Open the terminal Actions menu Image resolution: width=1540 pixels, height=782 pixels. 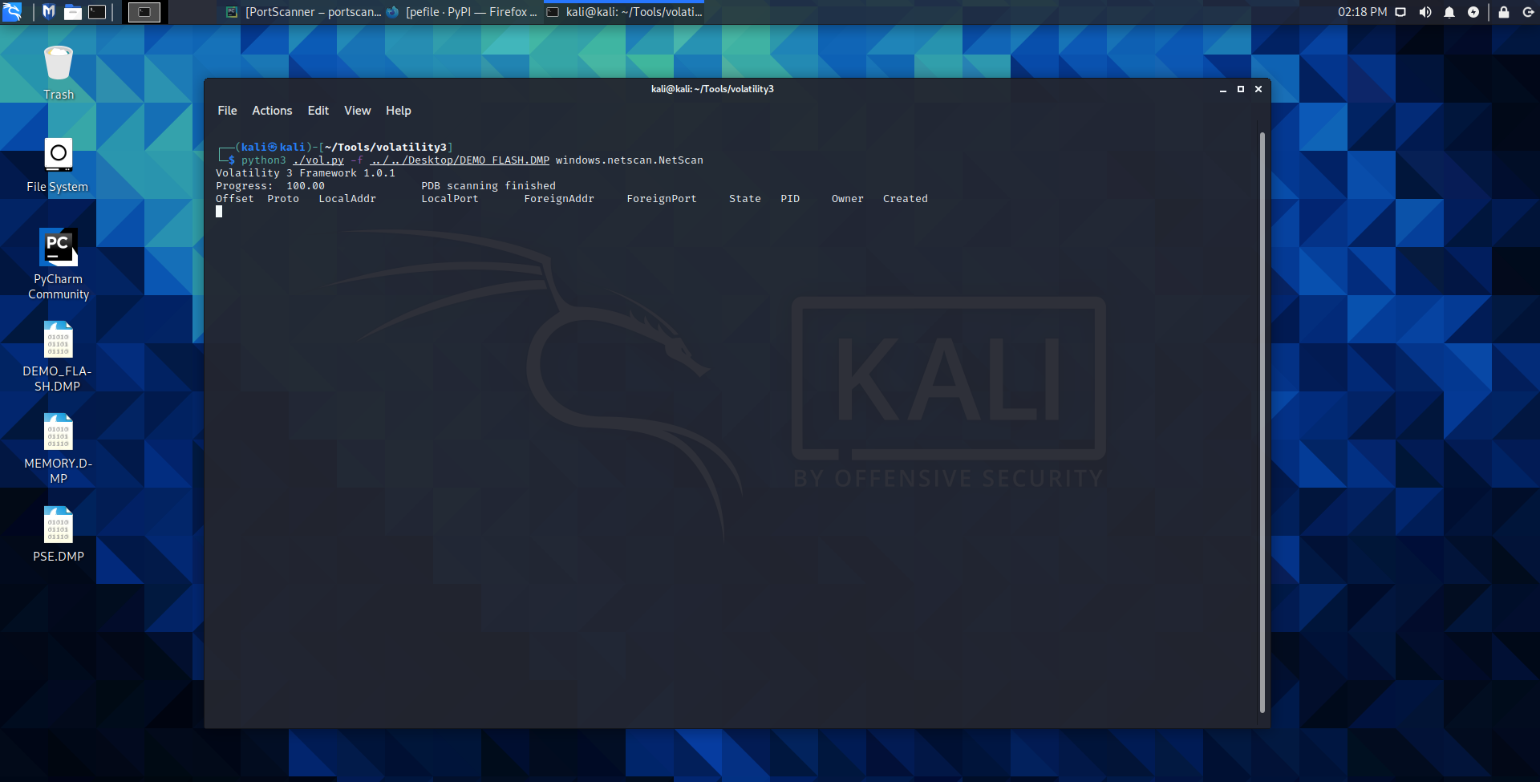[x=272, y=111]
